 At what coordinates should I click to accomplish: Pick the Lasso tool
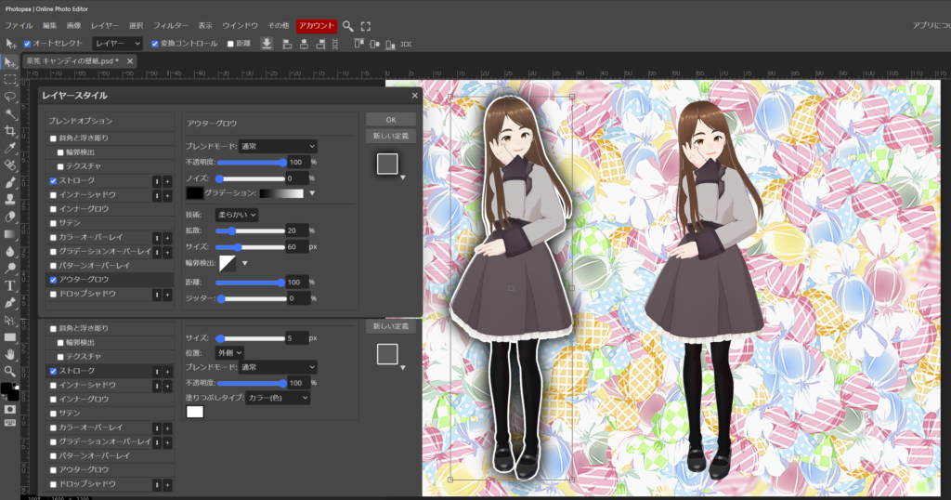click(10, 96)
